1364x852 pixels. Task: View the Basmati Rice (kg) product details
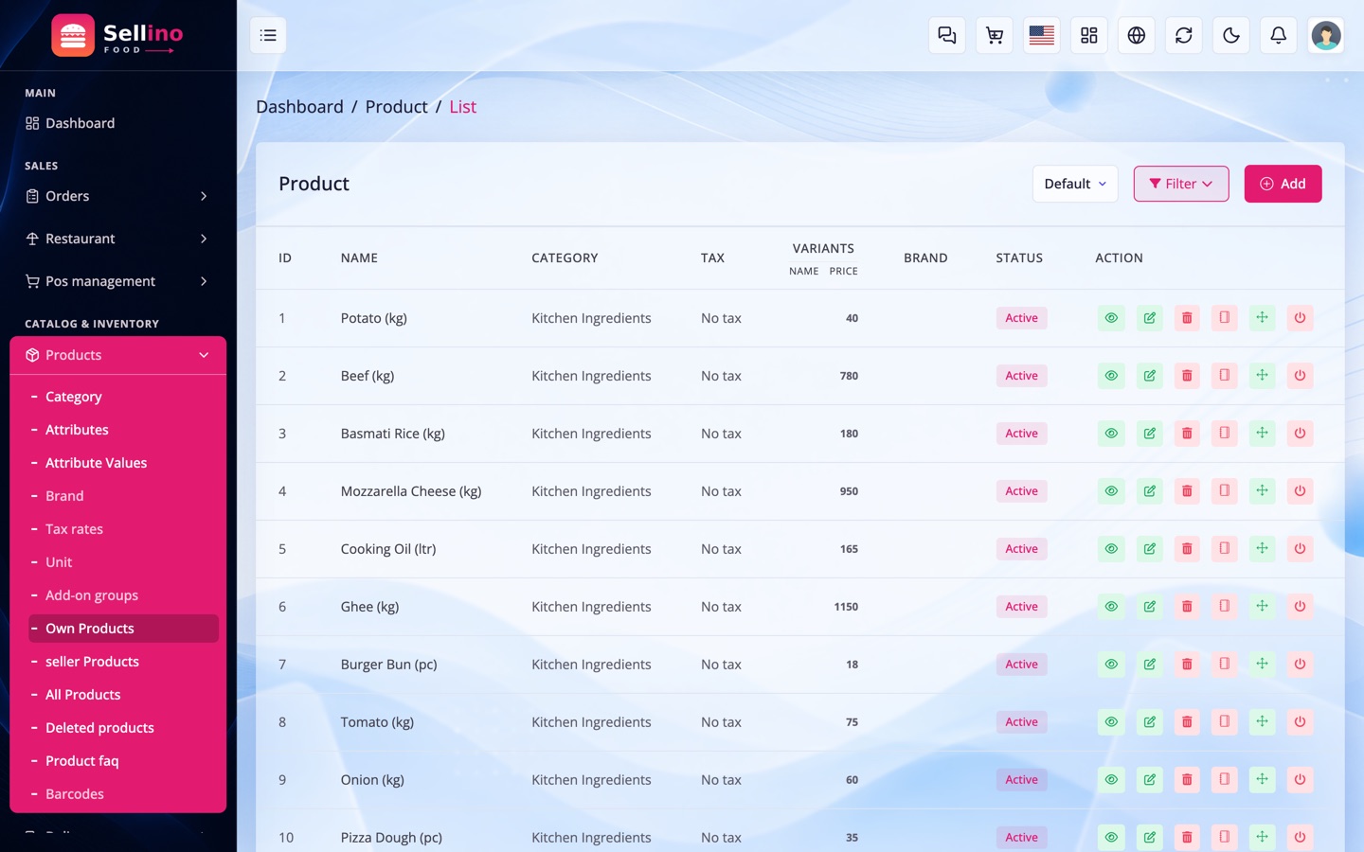[1111, 434]
